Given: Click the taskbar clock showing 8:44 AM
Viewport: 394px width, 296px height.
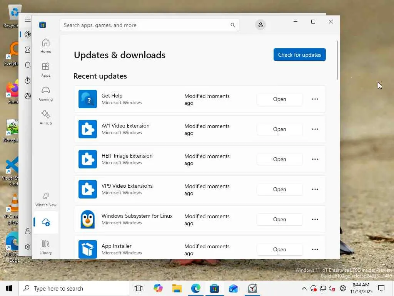Looking at the screenshot, I should coord(361,288).
